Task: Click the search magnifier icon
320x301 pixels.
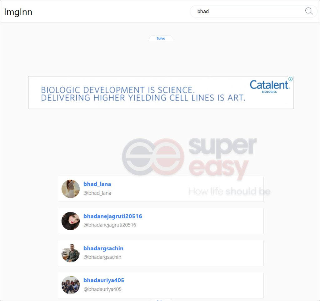Action: 309,11
